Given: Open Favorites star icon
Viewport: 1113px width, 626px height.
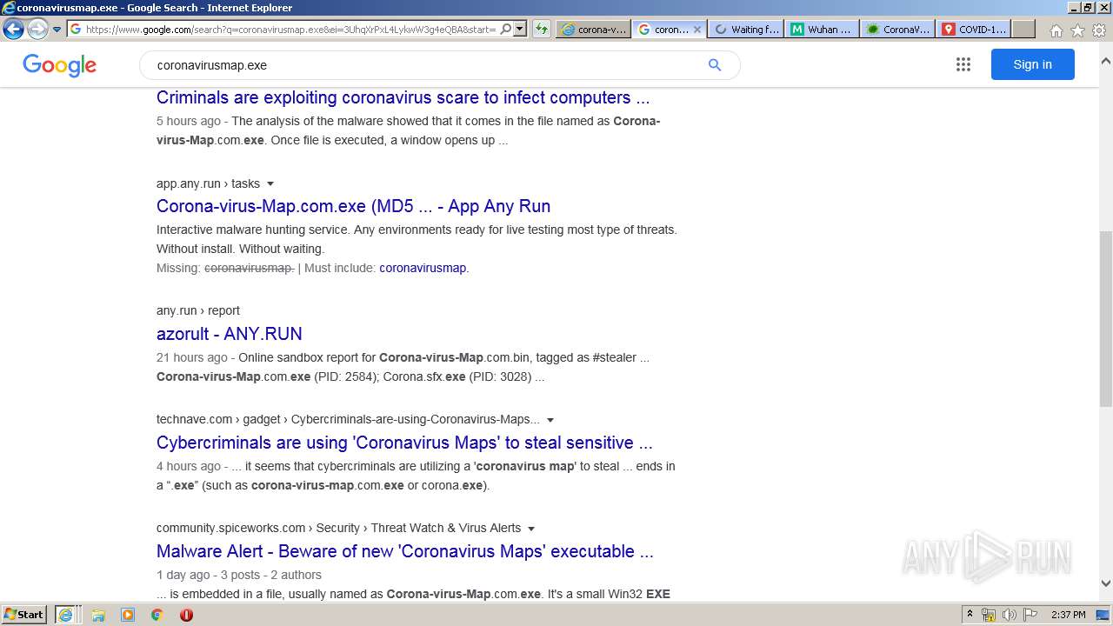Looking at the screenshot, I should tap(1077, 30).
